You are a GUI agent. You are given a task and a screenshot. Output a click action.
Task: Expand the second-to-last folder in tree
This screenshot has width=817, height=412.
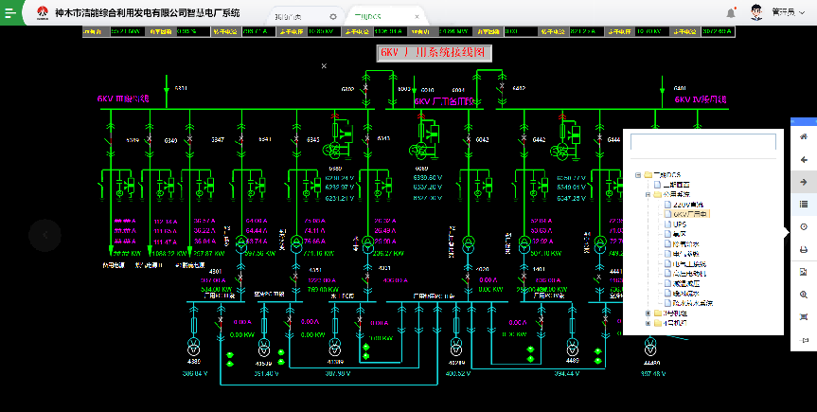click(648, 313)
